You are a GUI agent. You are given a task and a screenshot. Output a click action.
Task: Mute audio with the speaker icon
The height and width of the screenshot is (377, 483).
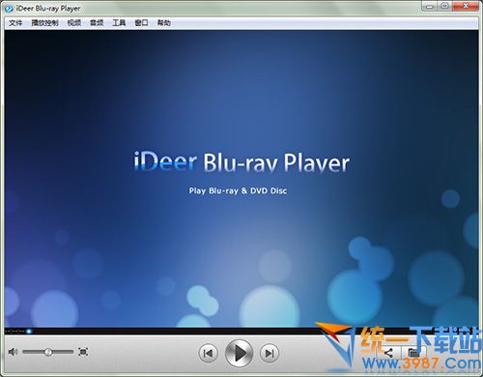13,352
